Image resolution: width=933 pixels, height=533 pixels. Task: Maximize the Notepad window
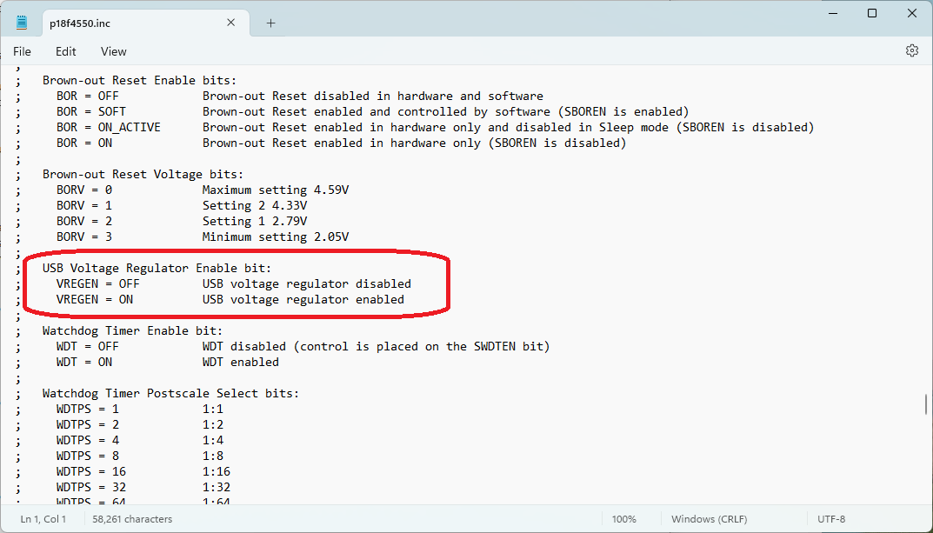(872, 13)
